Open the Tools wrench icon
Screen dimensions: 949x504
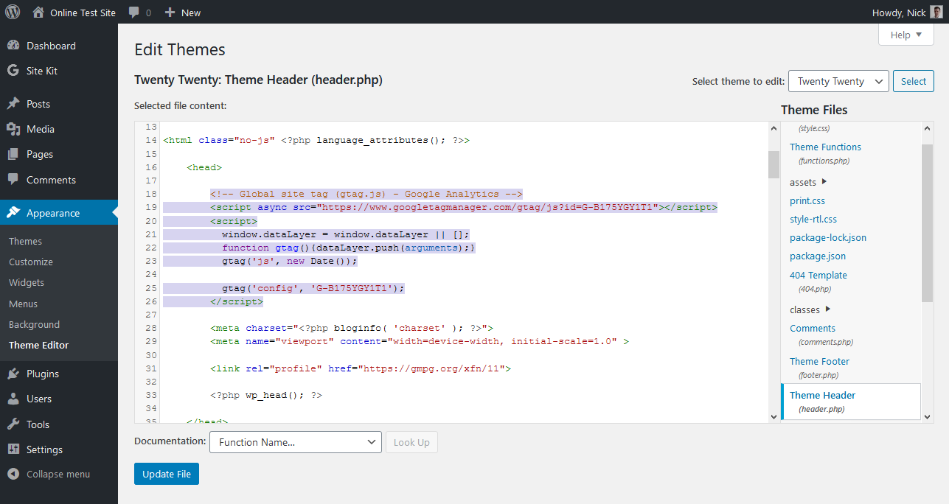pyautogui.click(x=13, y=424)
